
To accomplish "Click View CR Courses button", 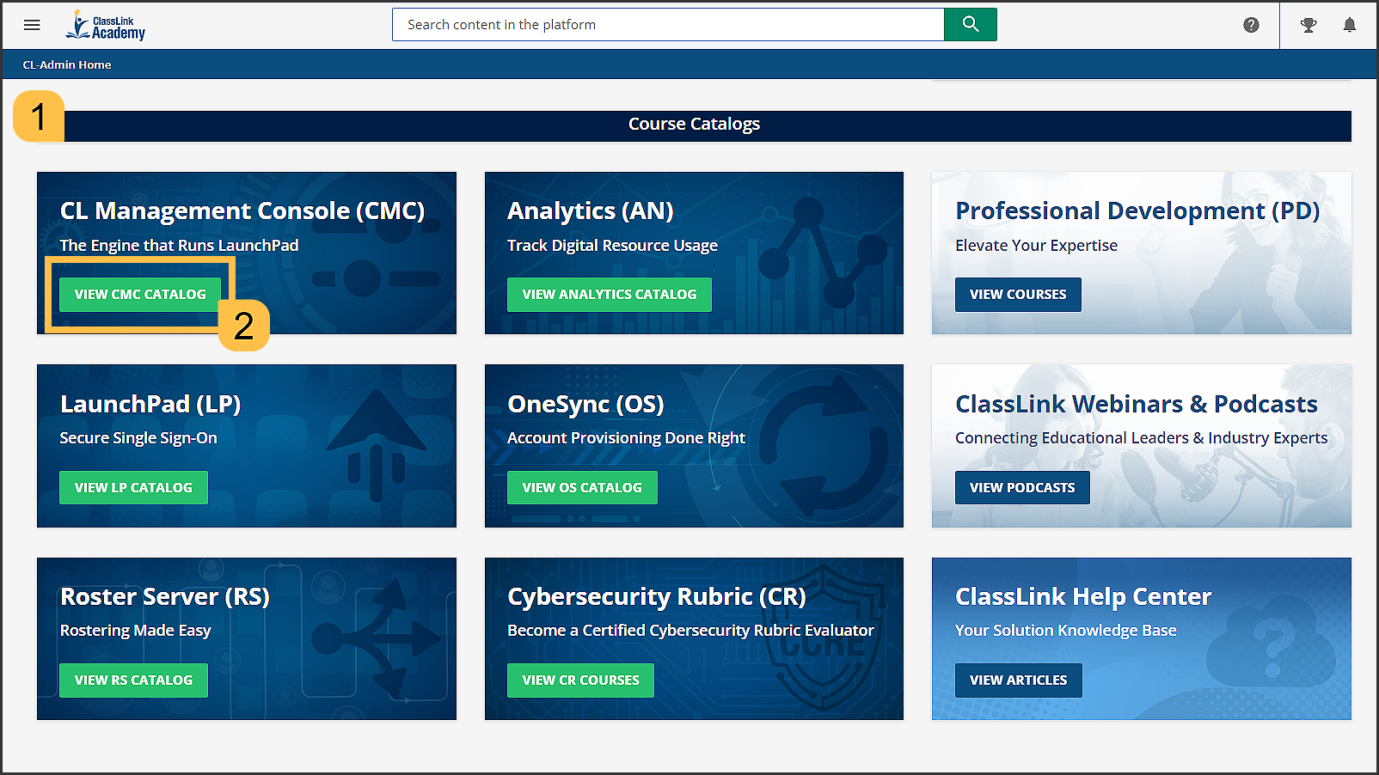I will pyautogui.click(x=580, y=680).
